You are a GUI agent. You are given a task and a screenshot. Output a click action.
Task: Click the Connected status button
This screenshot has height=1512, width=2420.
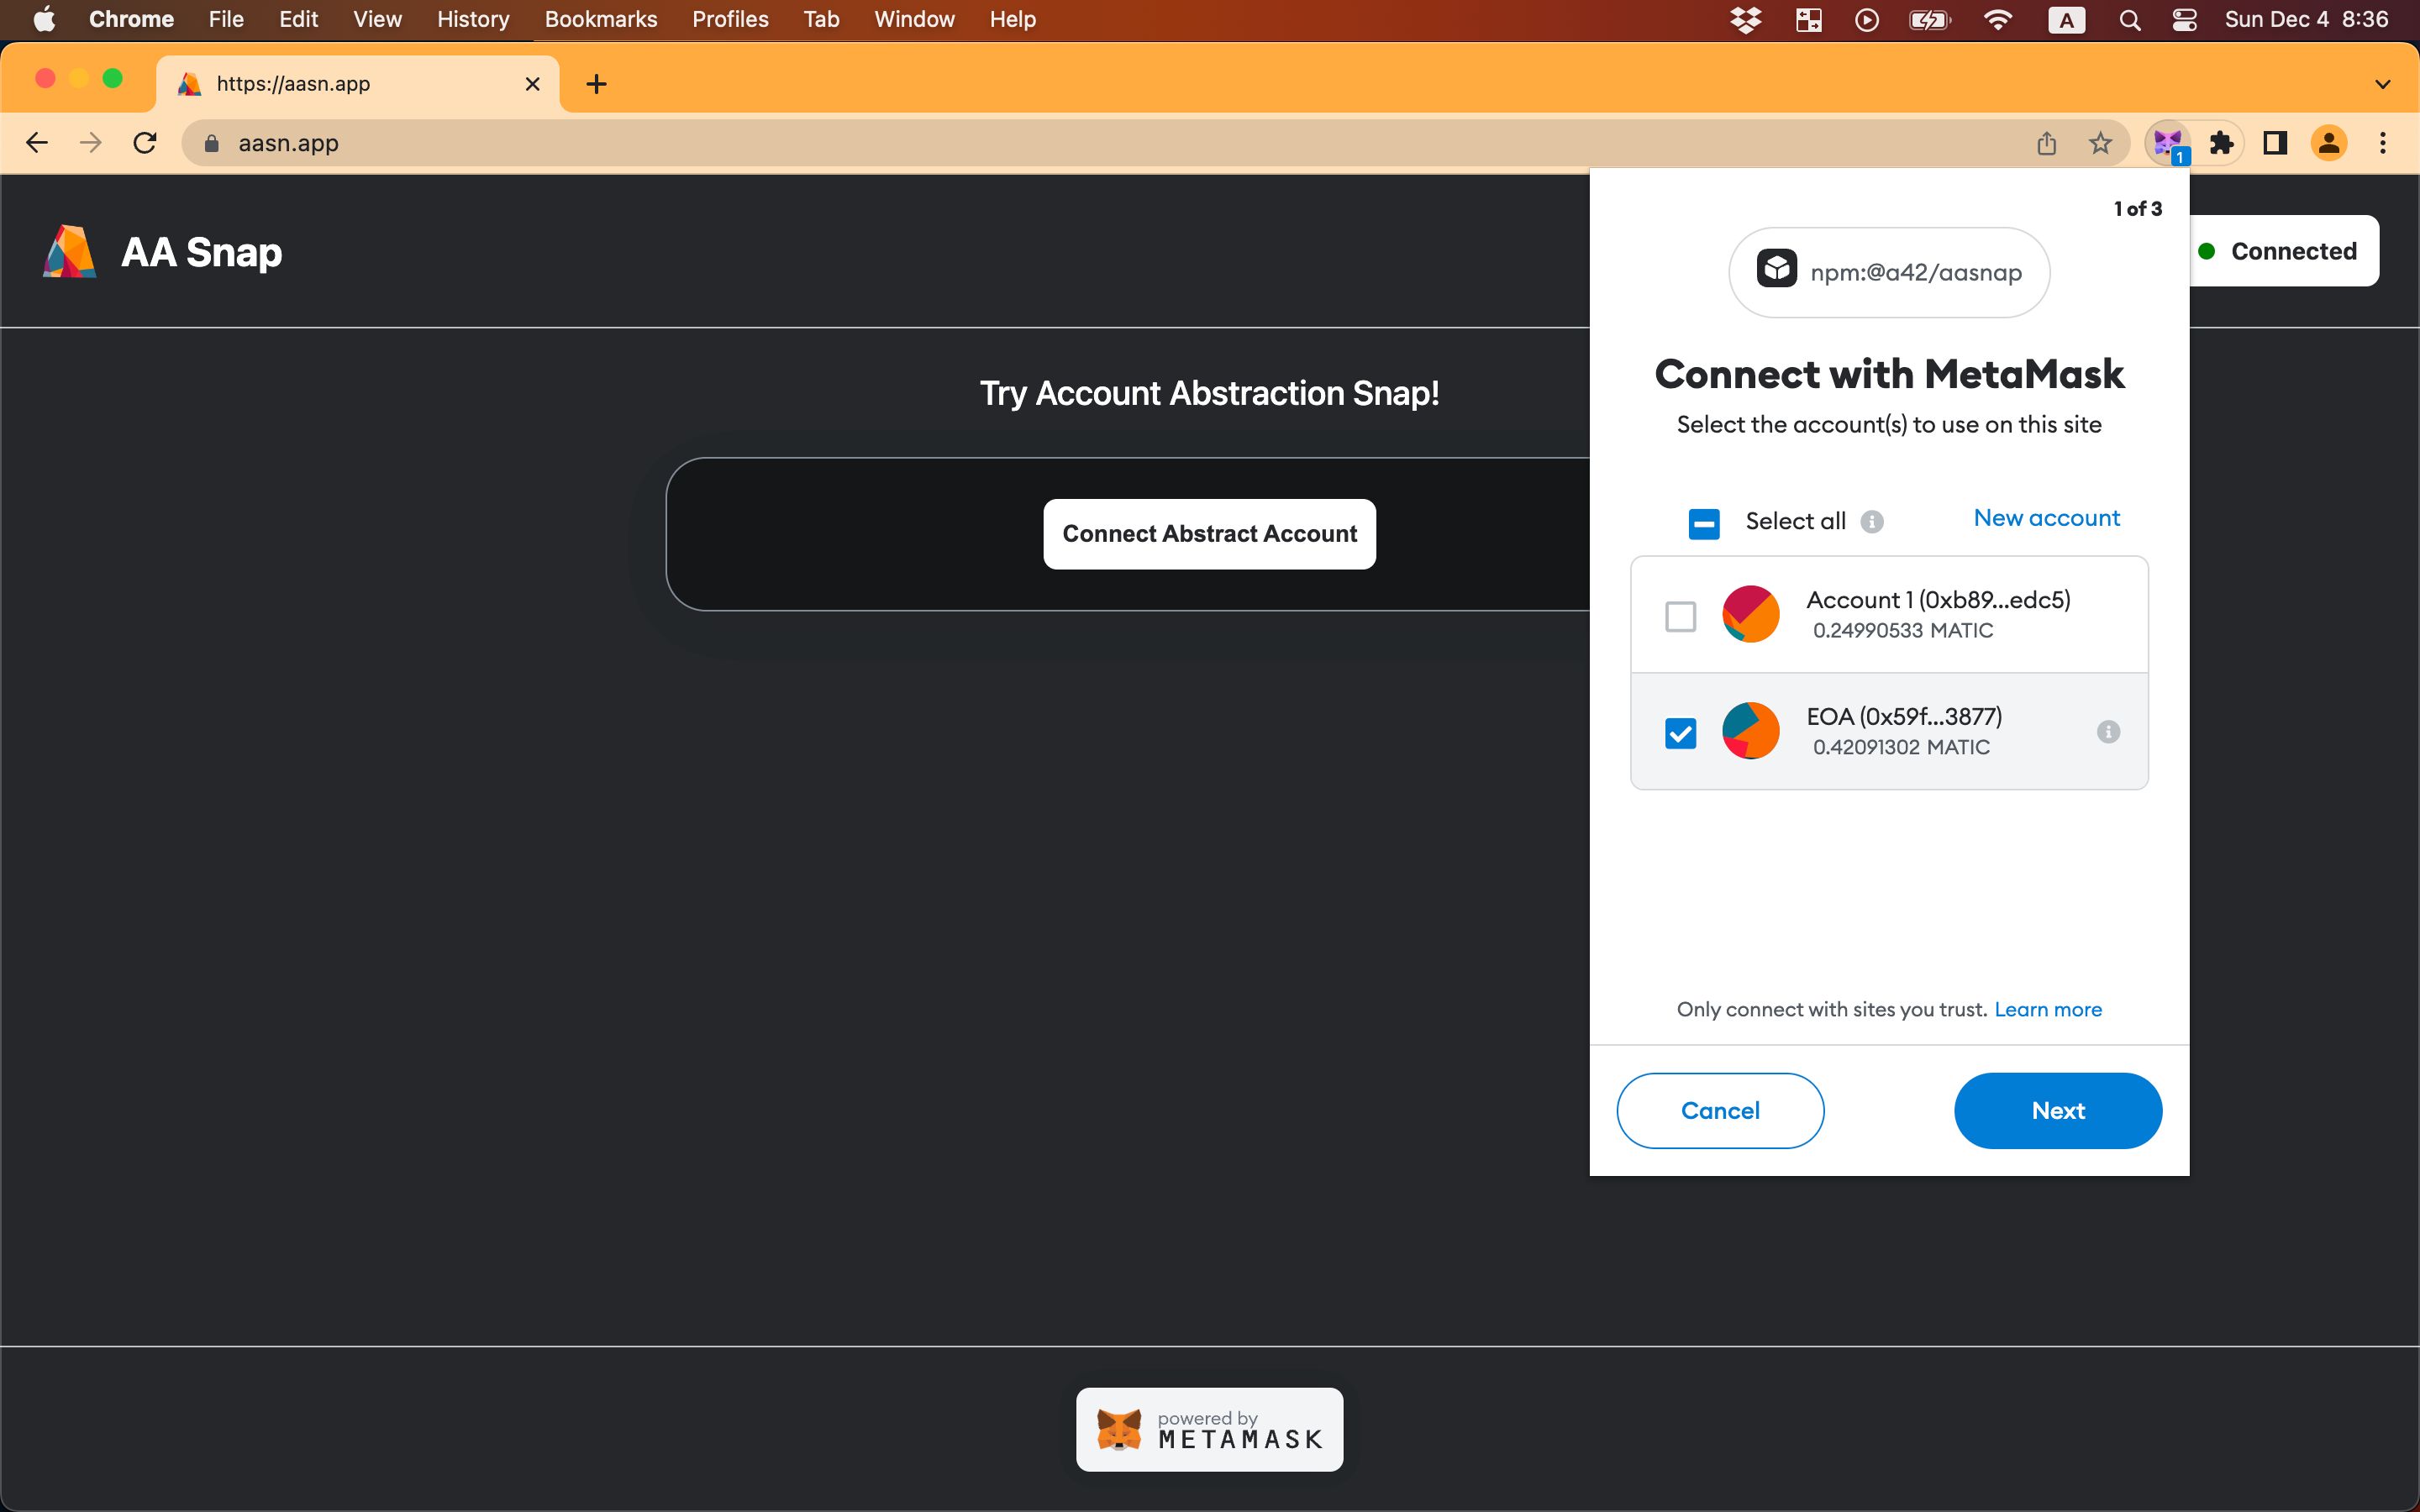click(2283, 251)
